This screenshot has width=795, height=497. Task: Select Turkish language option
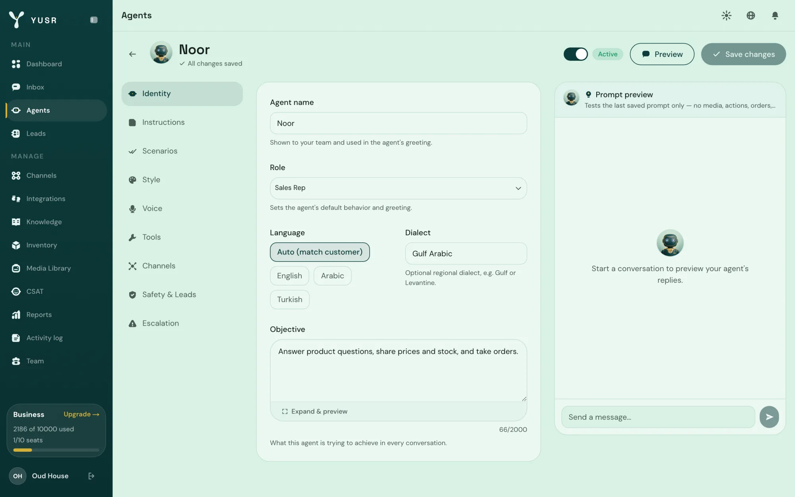[290, 299]
